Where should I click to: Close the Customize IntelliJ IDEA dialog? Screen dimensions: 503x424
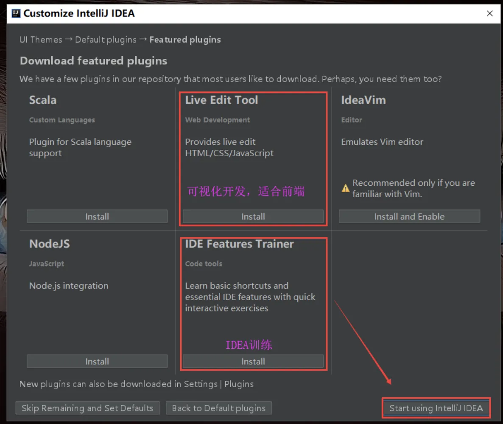[x=489, y=14]
